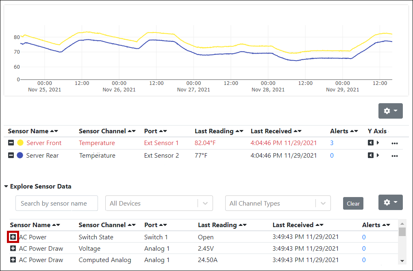Screen dimensions: 413x271
Task: Open the graph settings gear menu
Action: tap(390, 111)
